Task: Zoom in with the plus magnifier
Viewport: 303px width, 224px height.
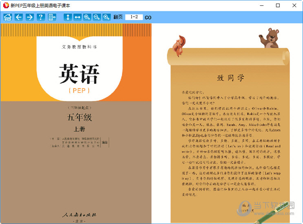Action: tap(87, 17)
